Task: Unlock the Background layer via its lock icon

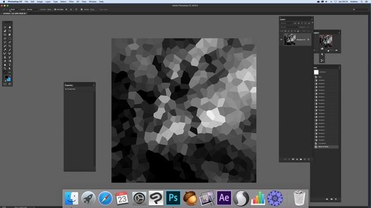Action: pyautogui.click(x=308, y=40)
